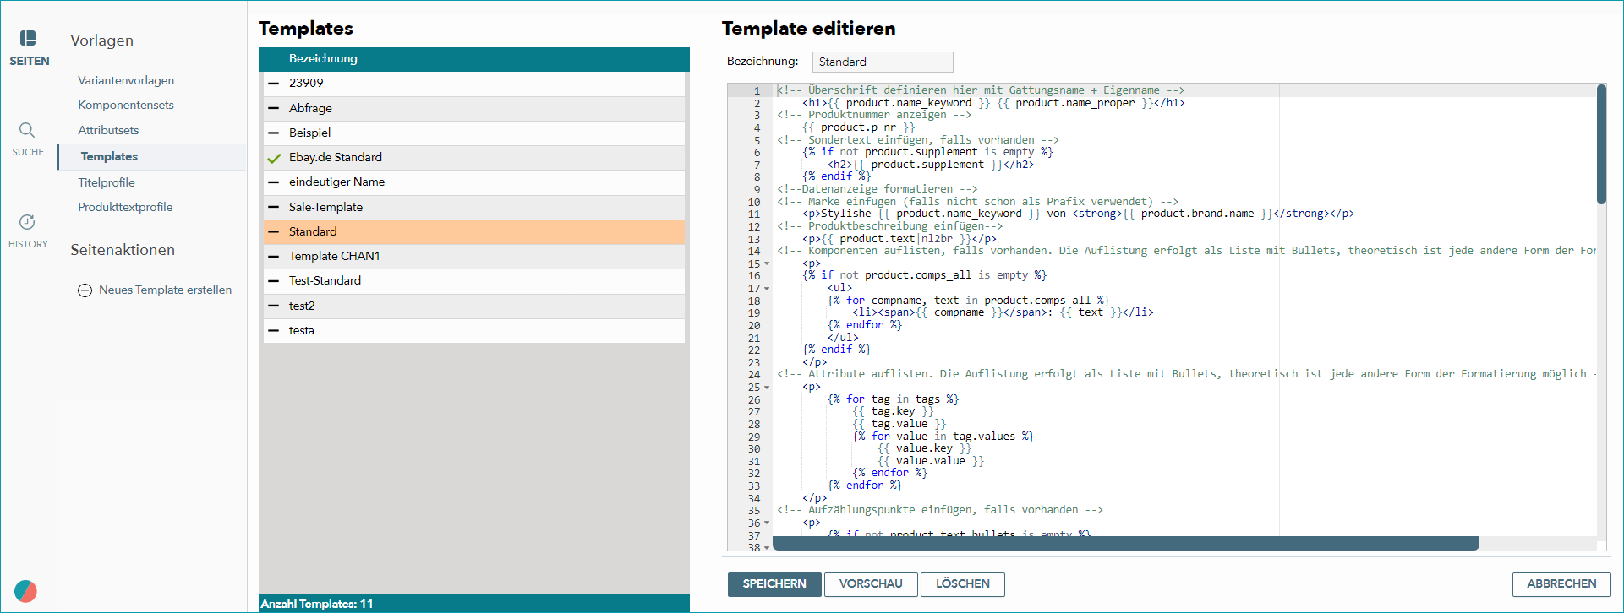Select the Template CHAN1 row

point(473,257)
